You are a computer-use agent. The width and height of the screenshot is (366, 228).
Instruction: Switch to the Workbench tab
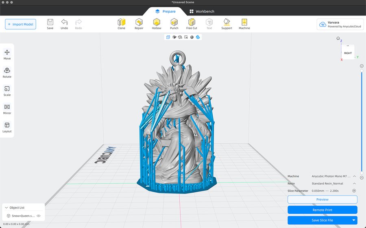202,11
